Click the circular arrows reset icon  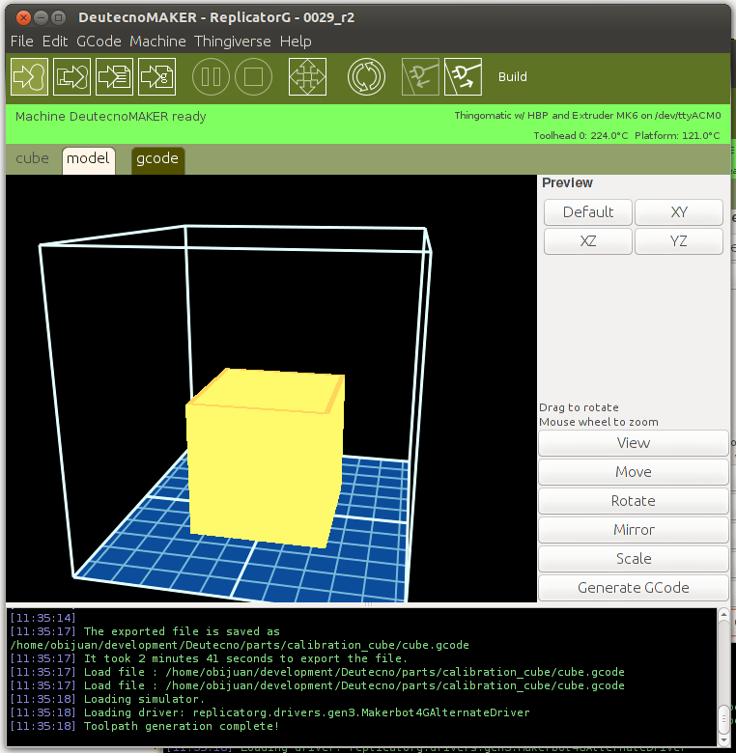pos(366,77)
